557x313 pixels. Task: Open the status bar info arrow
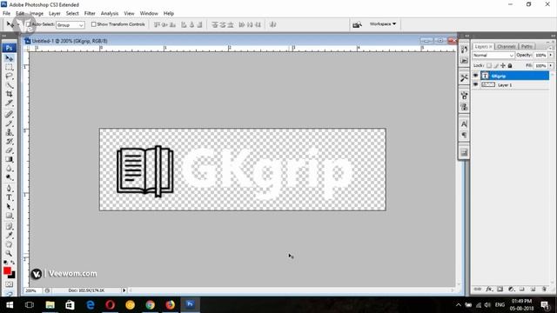[124, 290]
